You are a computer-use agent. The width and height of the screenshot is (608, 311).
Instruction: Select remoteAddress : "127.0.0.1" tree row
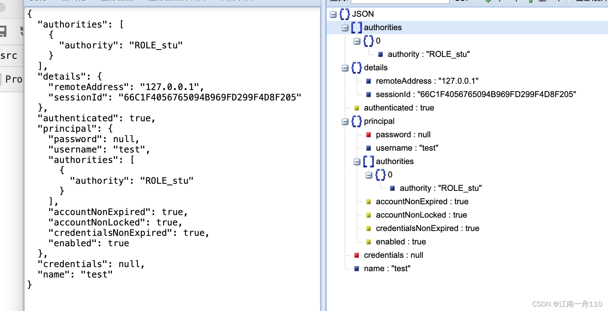click(427, 81)
